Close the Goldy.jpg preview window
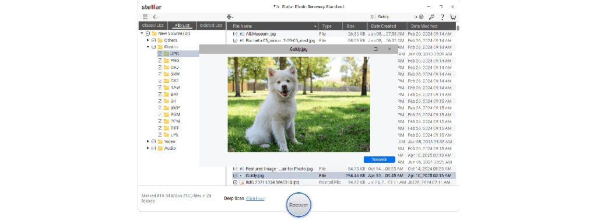The height and width of the screenshot is (220, 597). tap(389, 49)
